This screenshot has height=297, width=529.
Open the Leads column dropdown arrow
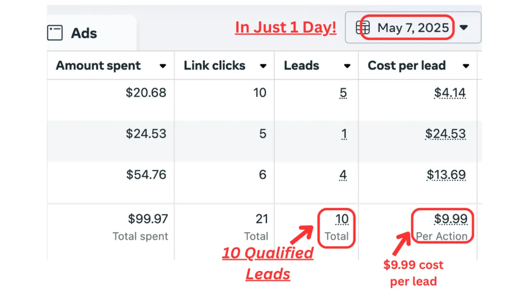click(347, 66)
